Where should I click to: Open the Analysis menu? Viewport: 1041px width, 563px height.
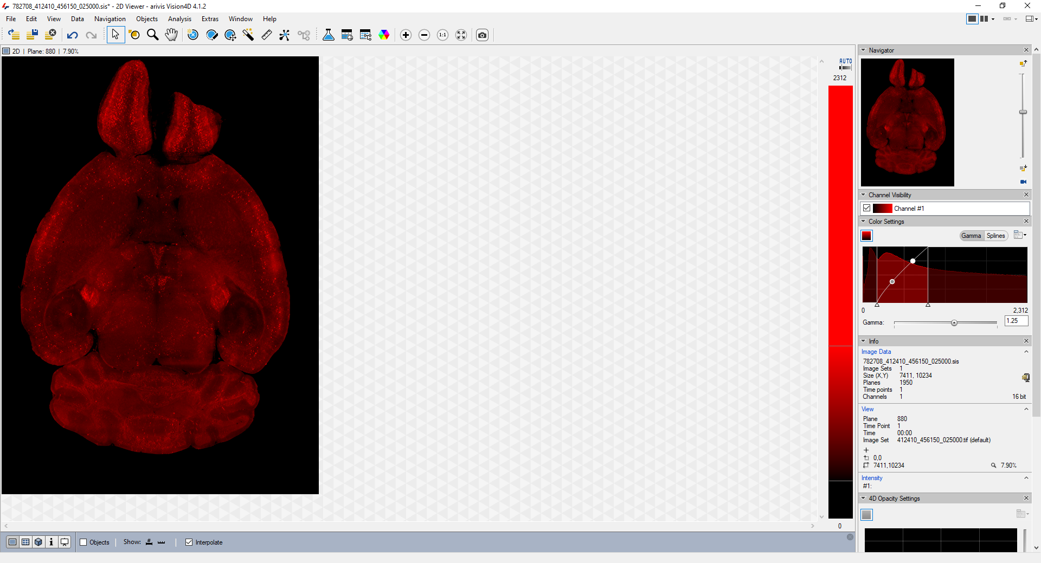pos(179,18)
